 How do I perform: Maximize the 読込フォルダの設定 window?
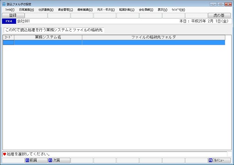(221, 4)
